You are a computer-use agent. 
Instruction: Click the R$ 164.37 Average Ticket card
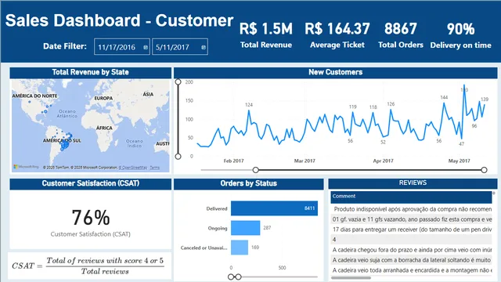pos(337,34)
